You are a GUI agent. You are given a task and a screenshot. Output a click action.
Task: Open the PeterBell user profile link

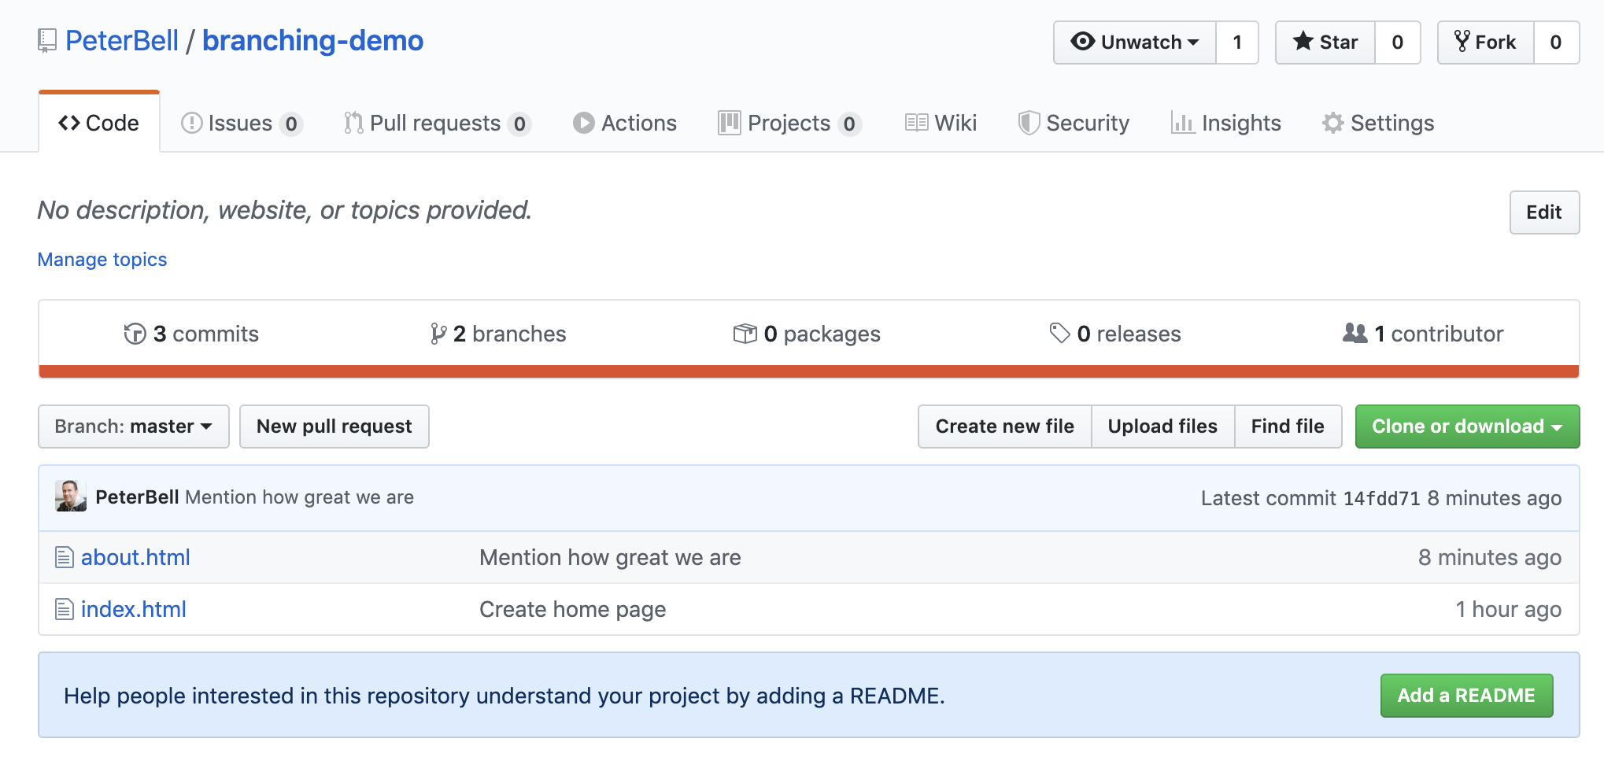pos(122,41)
